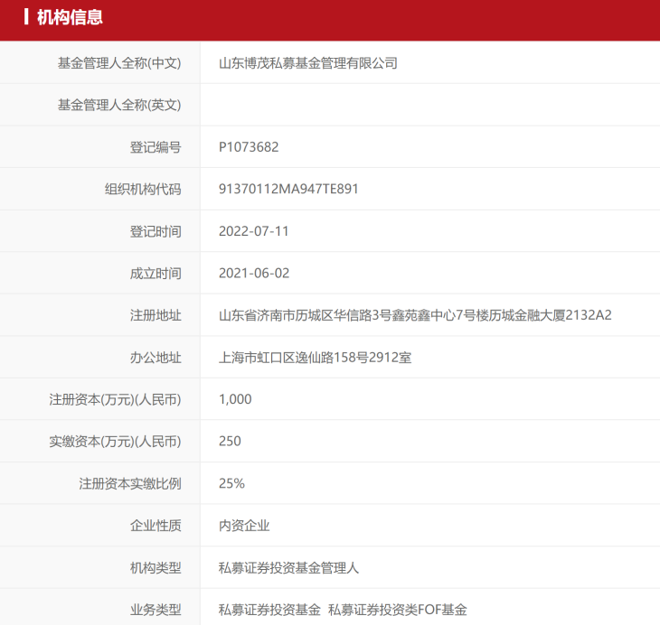This screenshot has width=660, height=625.
Task: Select business type 私募证券投资基金
Action: (269, 610)
